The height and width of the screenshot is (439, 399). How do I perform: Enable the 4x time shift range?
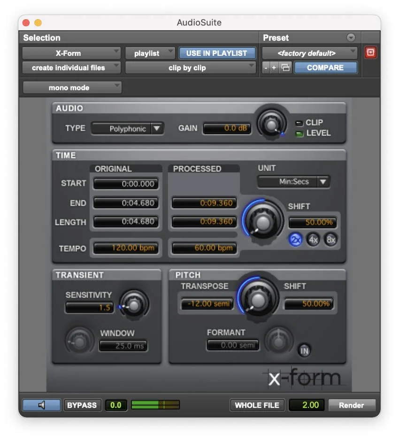tap(313, 240)
